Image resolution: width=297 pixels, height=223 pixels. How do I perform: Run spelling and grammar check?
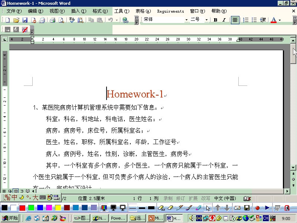72,20
